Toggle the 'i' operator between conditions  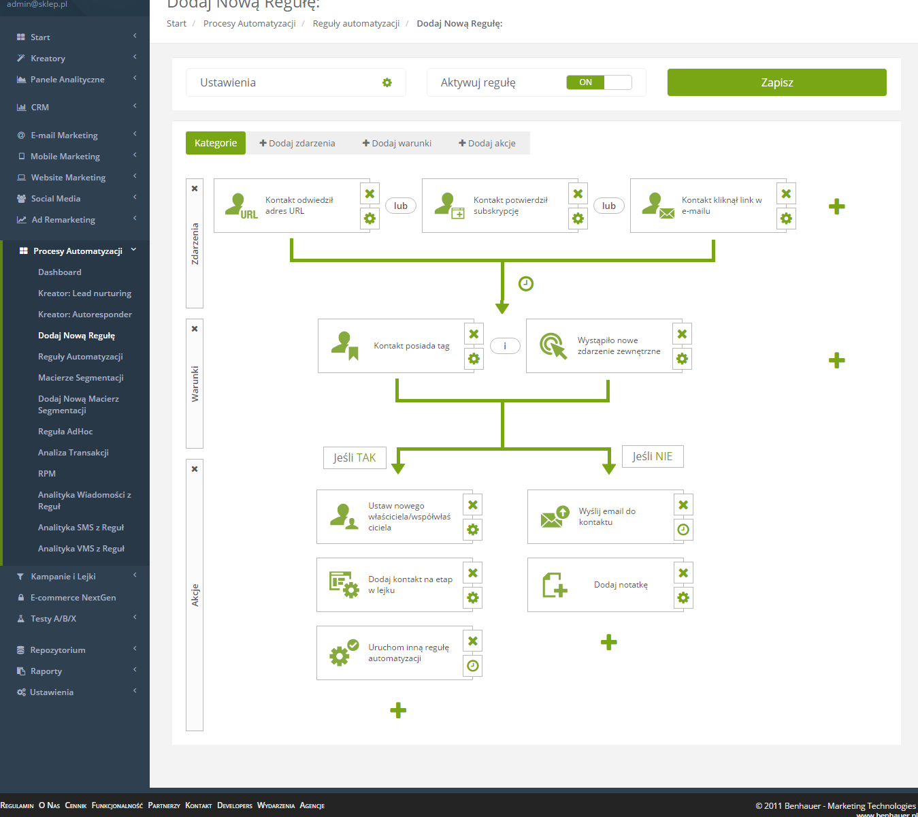(x=505, y=346)
